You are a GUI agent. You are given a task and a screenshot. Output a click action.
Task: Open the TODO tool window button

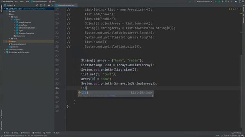pyautogui.click(x=15, y=133)
